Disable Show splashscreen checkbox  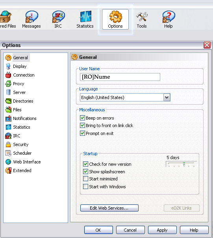[x=85, y=172]
